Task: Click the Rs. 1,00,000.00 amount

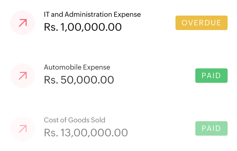Action: tap(82, 27)
